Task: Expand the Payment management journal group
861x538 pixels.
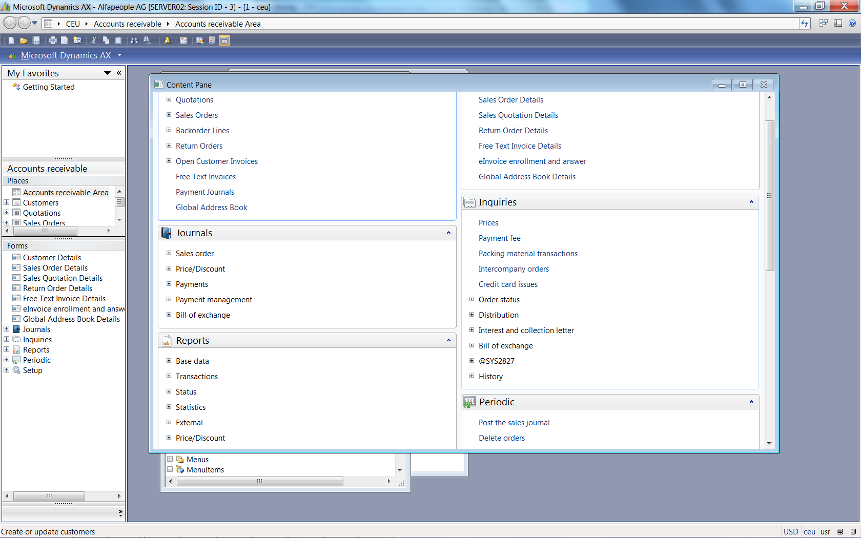Action: pos(169,299)
